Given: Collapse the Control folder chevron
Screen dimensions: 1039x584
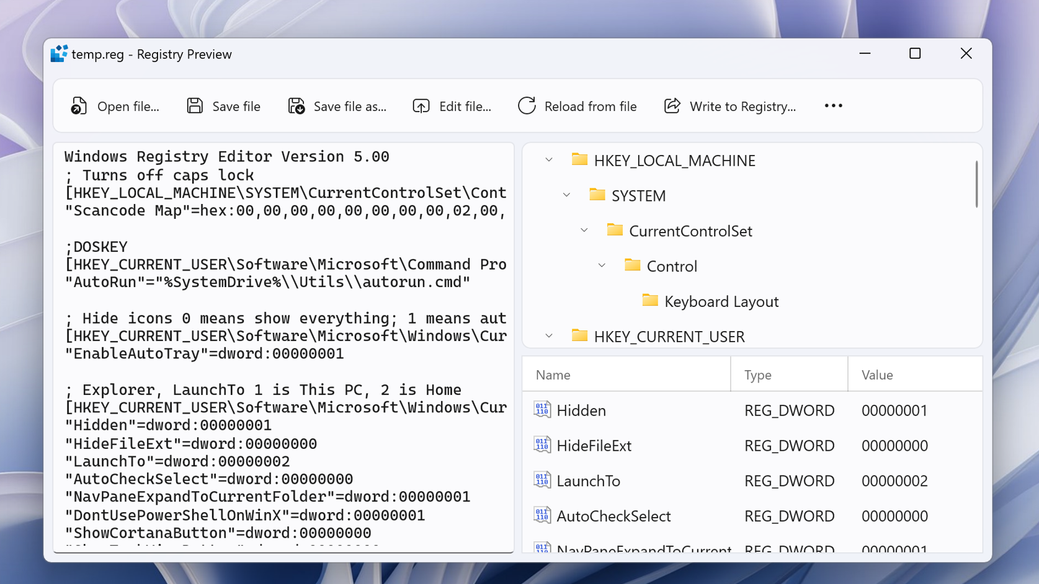Looking at the screenshot, I should (x=602, y=266).
